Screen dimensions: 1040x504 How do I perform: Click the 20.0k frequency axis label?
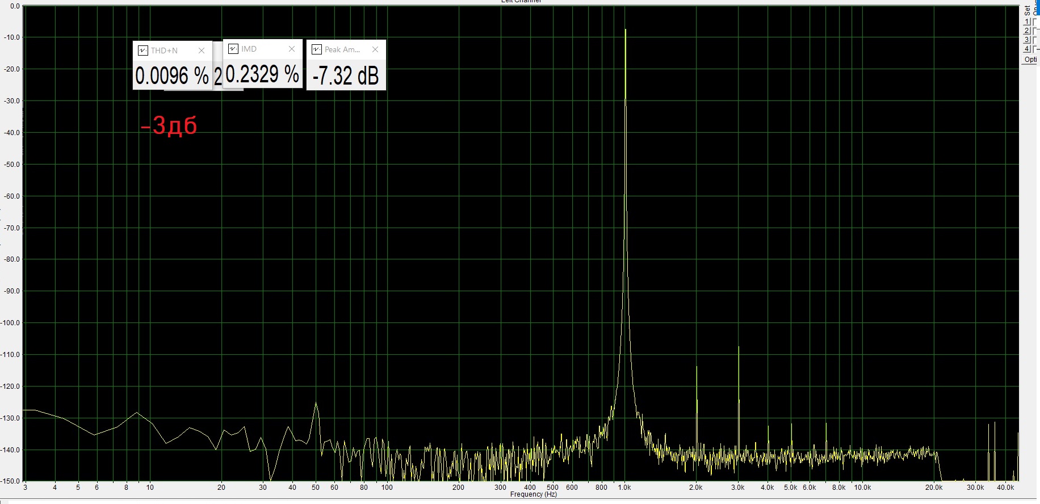934,488
